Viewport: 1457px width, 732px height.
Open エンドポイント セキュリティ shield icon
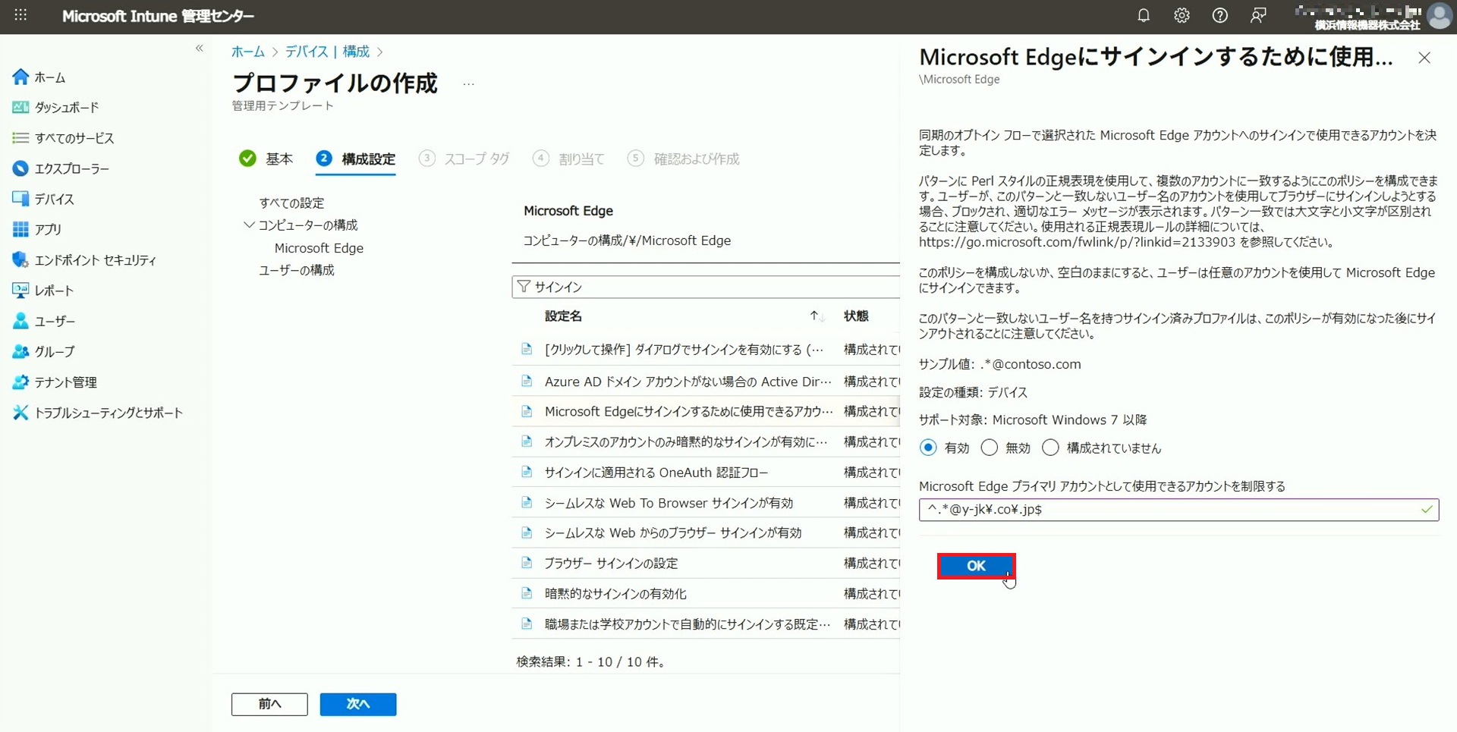click(20, 260)
